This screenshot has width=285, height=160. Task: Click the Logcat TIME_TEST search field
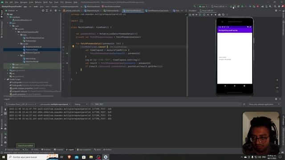(166, 104)
